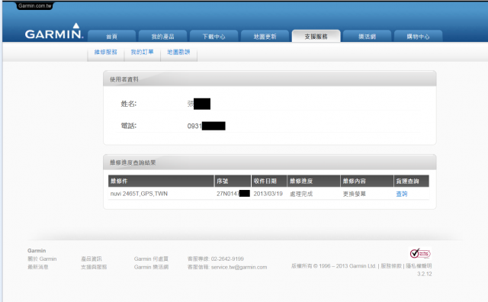Click the Garmin.com.tw badge
This screenshot has width=488, height=302.
[x=34, y=6]
